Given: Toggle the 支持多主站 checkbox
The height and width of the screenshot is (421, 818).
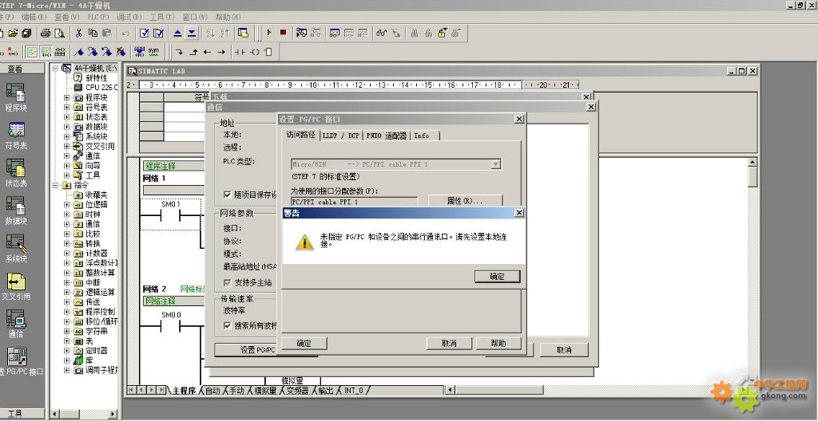Looking at the screenshot, I should [228, 282].
